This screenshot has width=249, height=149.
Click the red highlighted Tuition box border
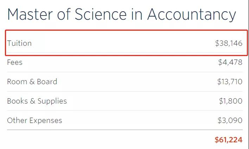click(x=126, y=30)
